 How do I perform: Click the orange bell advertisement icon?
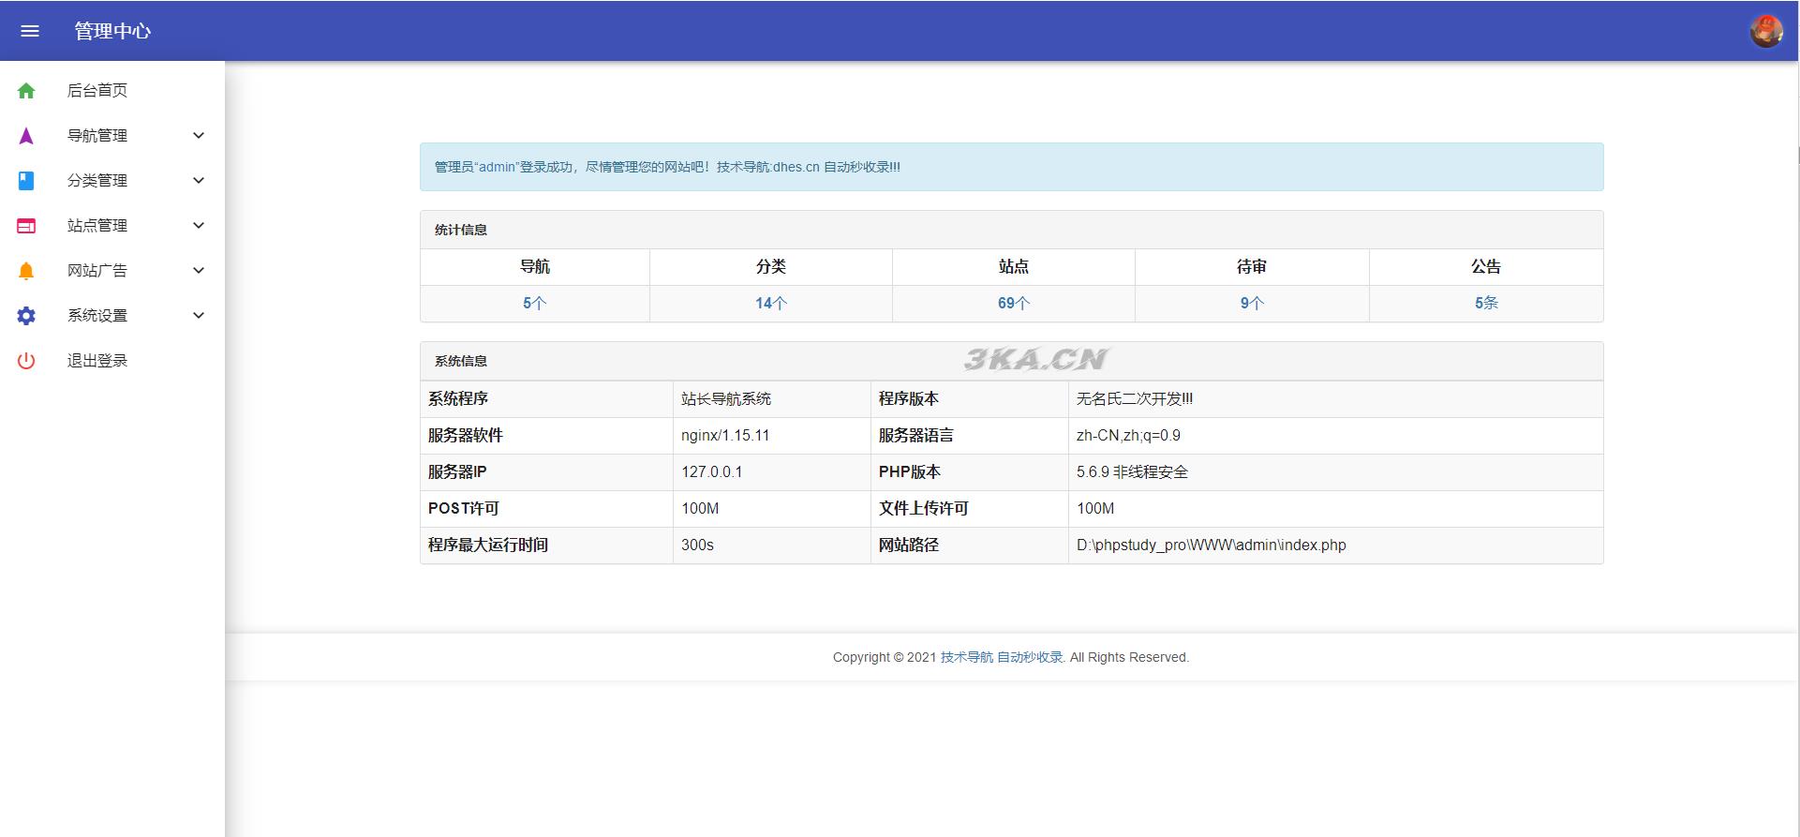pos(26,271)
